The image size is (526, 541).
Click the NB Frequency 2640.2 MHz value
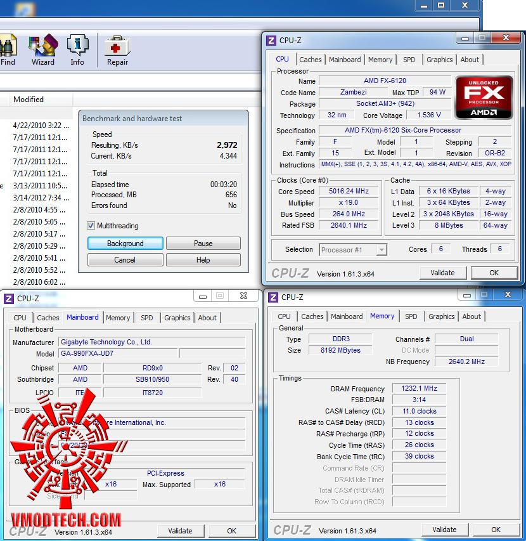466,362
